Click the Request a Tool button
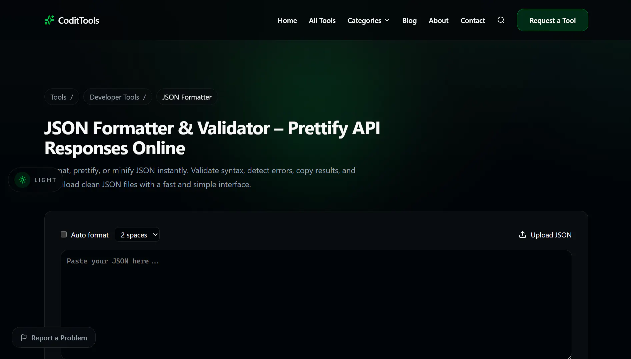The height and width of the screenshot is (359, 631). coord(552,20)
